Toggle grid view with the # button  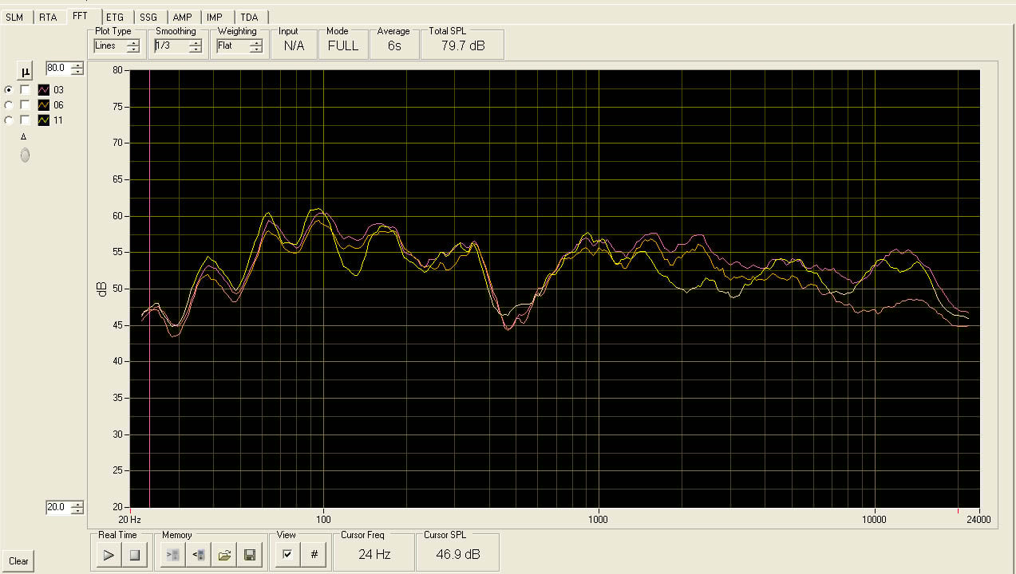tap(314, 554)
